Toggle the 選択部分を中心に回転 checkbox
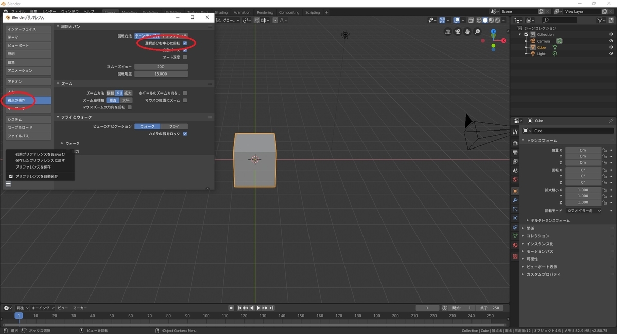The width and height of the screenshot is (617, 334). click(x=185, y=43)
